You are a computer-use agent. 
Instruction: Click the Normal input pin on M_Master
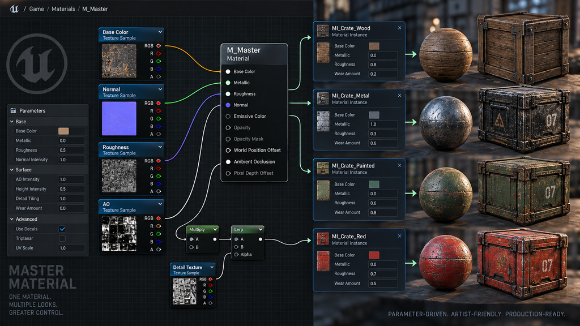228,105
